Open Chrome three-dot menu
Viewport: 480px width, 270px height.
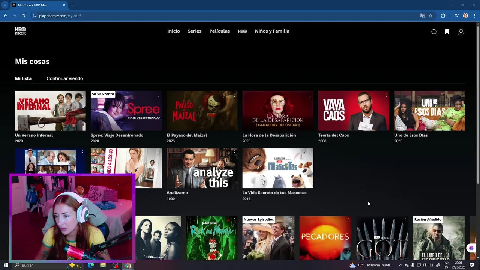474,16
